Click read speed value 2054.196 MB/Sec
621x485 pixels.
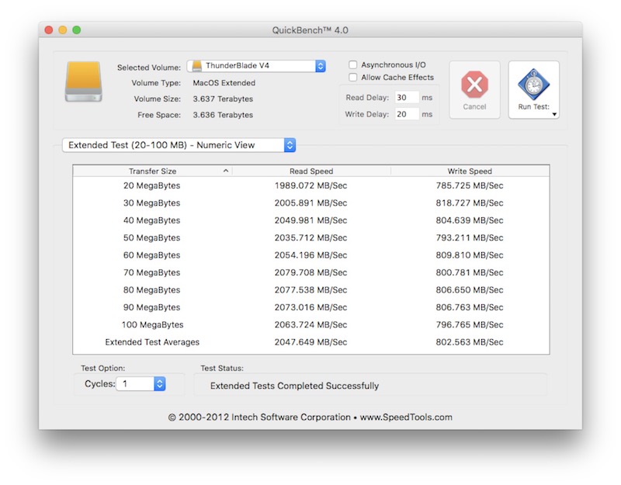pyautogui.click(x=311, y=255)
